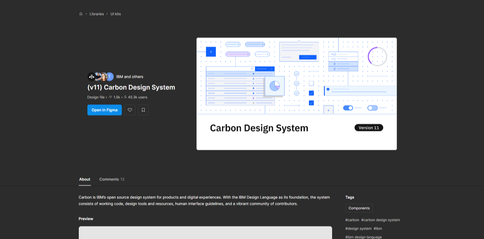Open the #design system hashtag
This screenshot has width=484, height=239.
358,229
